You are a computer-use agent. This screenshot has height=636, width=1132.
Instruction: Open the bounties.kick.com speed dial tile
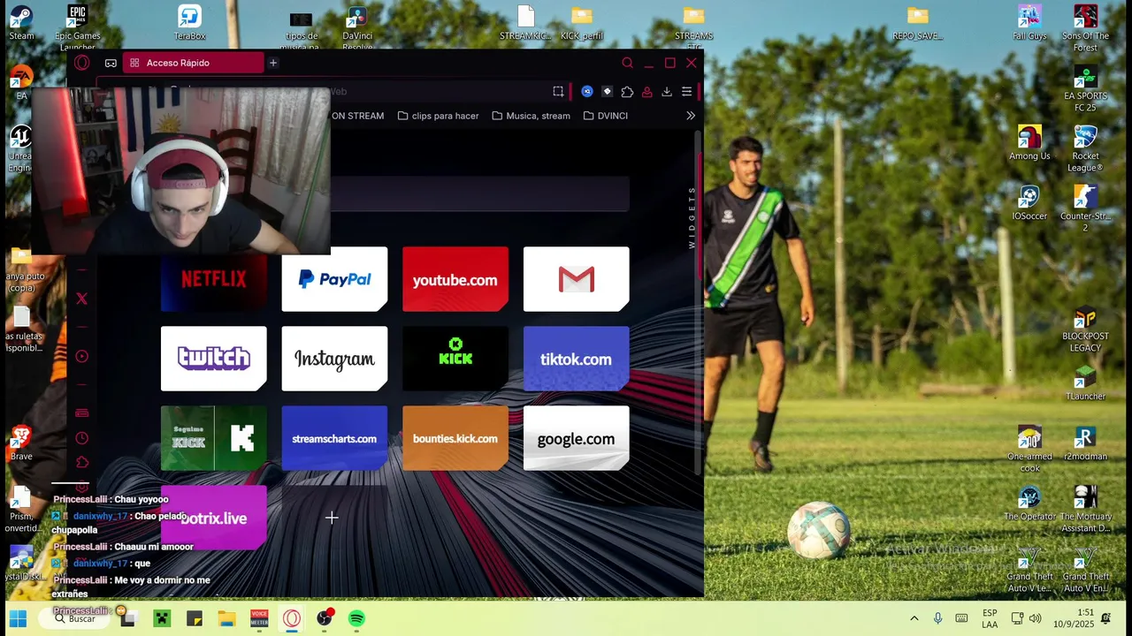click(x=455, y=438)
